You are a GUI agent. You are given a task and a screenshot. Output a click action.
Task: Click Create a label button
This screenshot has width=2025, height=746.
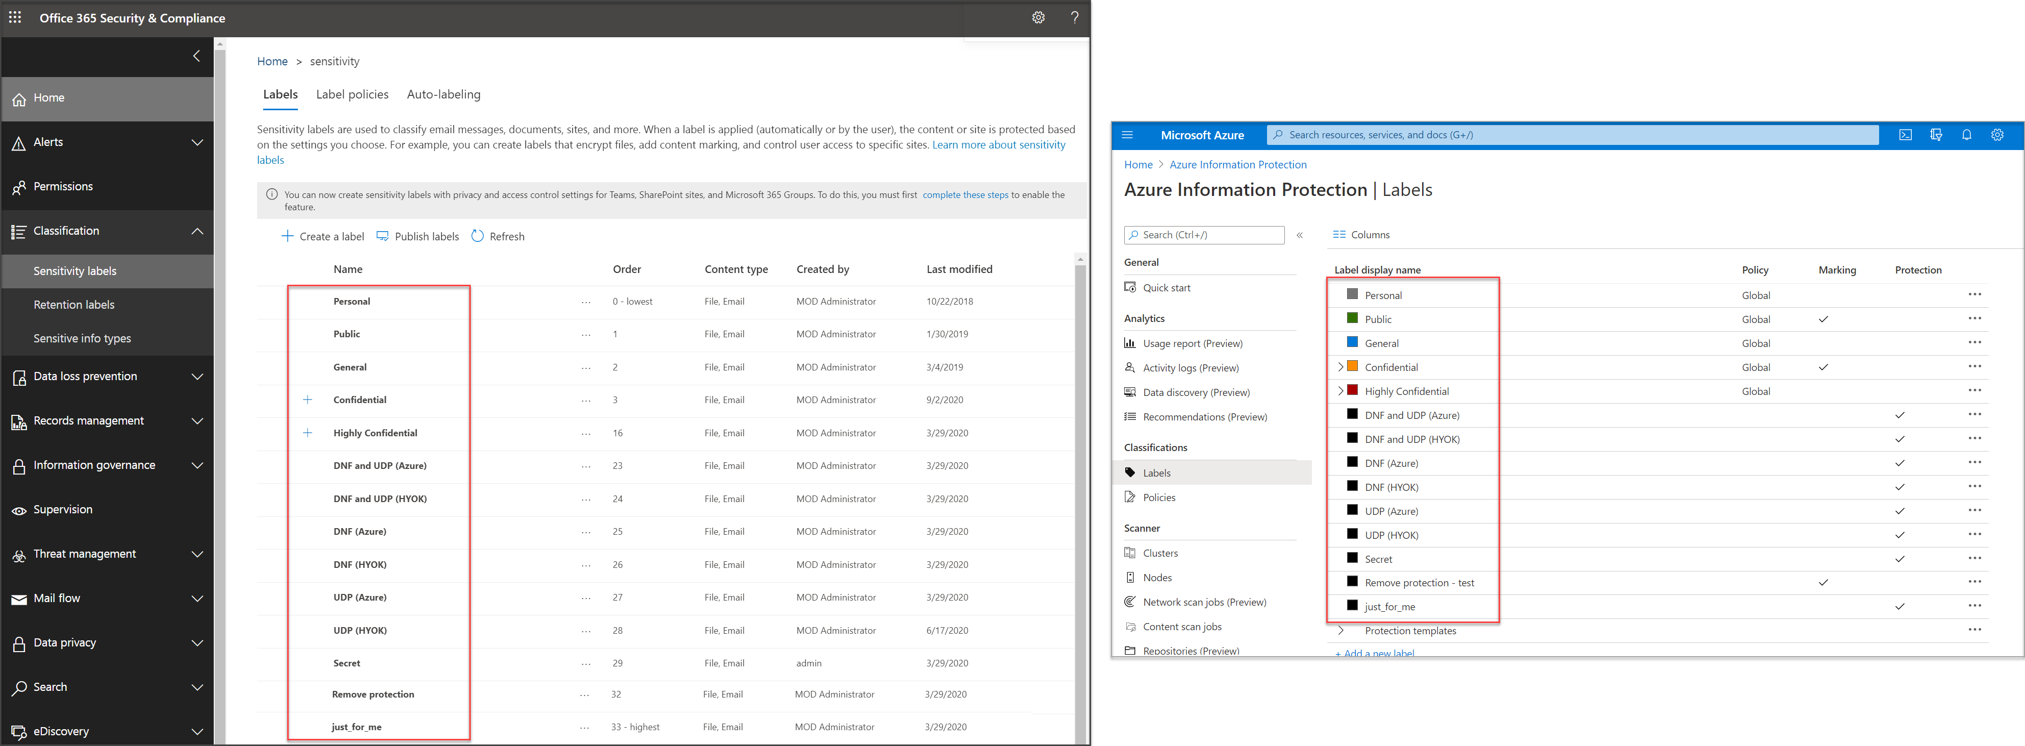[323, 236]
